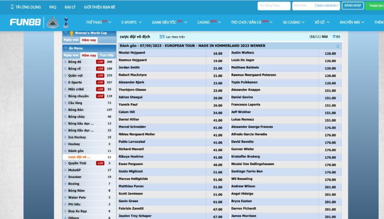Click the LIVE badge for Bóng rổ
This screenshot has height=219, width=384.
[x=100, y=69]
